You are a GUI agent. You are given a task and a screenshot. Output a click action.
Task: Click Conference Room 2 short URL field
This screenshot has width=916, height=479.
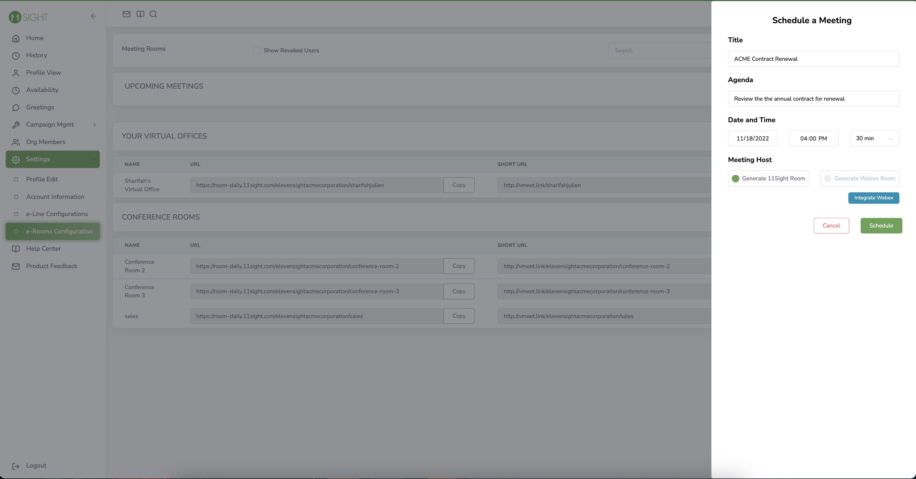(604, 266)
